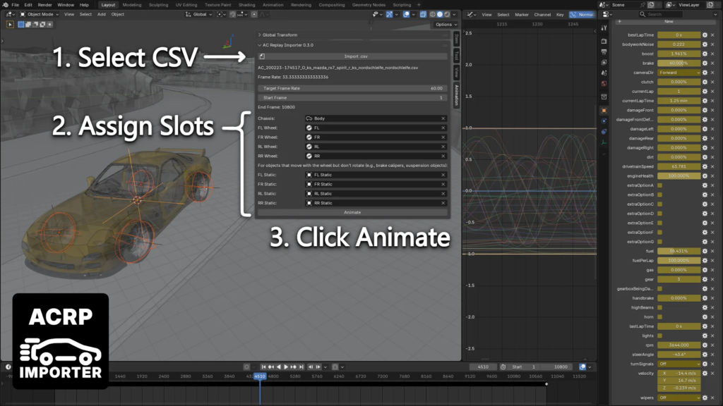
Task: Toggle the horn checkbox
Action: (660, 316)
